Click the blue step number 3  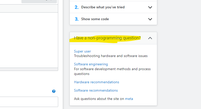tap(77, 19)
